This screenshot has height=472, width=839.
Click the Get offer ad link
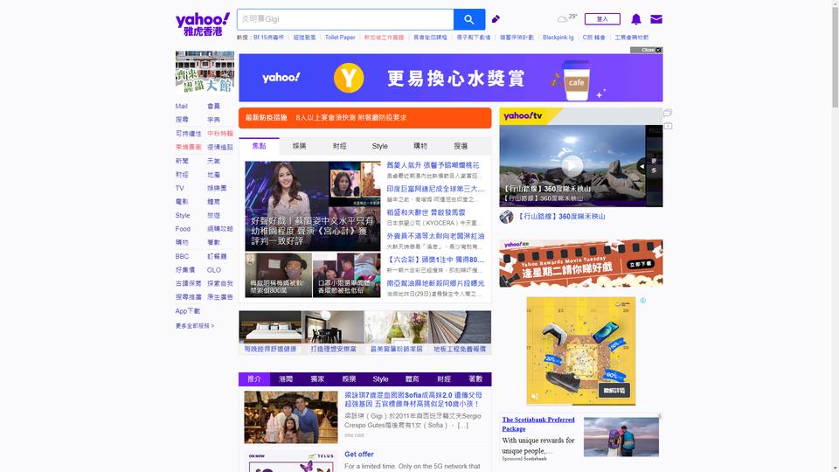359,454
